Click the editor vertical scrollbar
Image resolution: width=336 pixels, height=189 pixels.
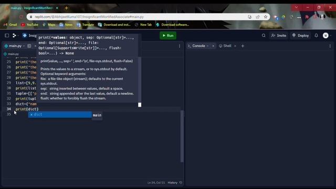tap(182, 136)
